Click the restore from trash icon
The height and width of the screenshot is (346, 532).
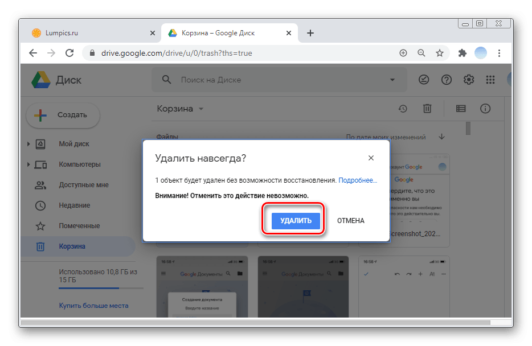[403, 109]
